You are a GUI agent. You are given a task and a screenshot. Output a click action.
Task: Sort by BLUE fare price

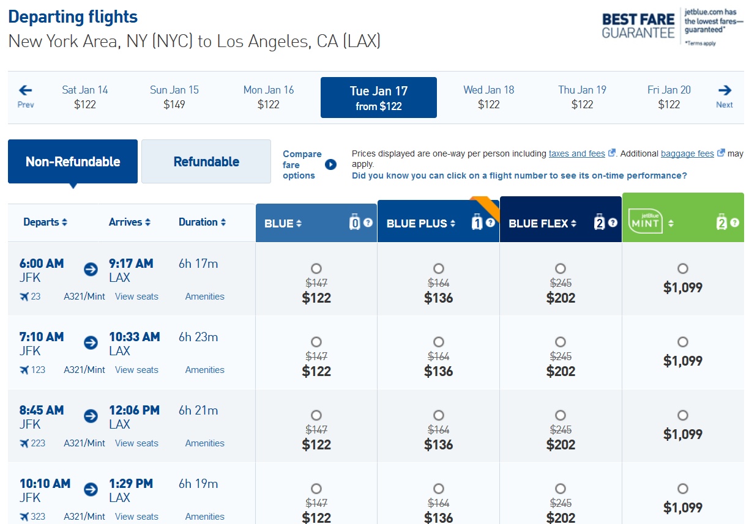click(298, 223)
